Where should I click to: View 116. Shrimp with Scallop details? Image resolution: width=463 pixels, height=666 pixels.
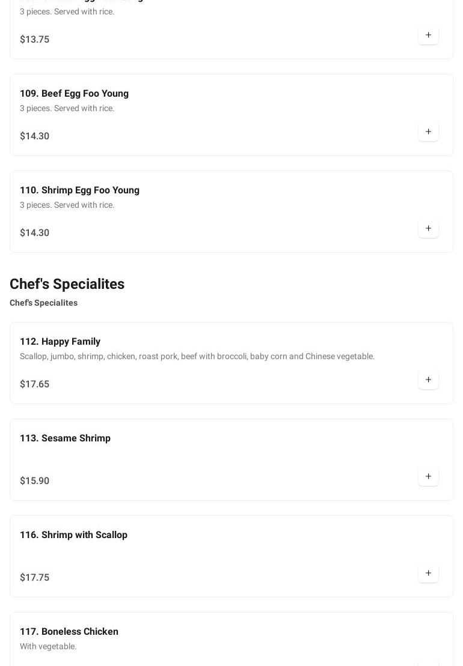(x=73, y=535)
